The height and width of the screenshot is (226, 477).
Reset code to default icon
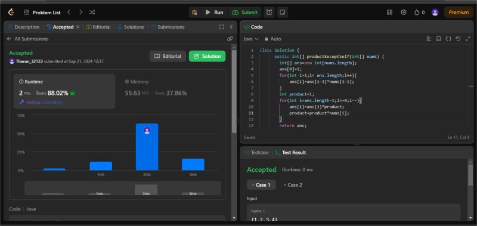(458, 39)
